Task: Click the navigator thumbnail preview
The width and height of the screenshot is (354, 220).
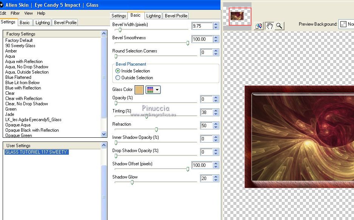Action: (x=237, y=16)
